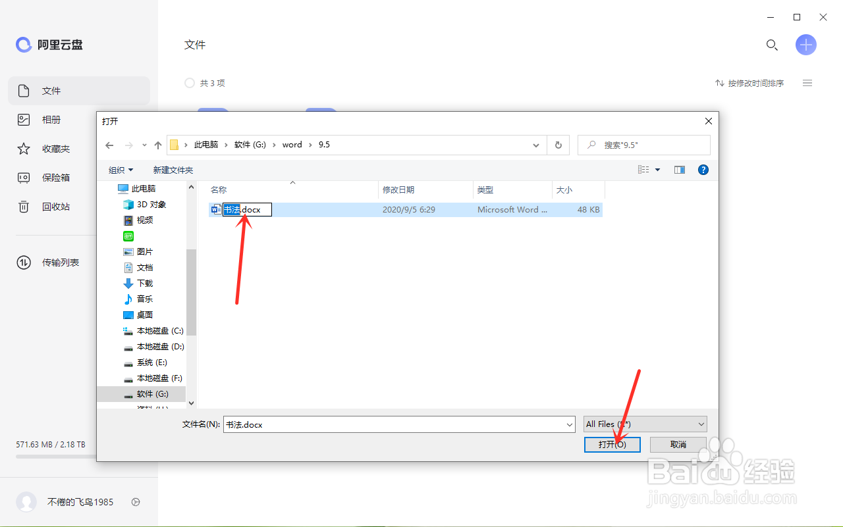Select 图片 in the navigation tree
Image resolution: width=843 pixels, height=527 pixels.
[144, 252]
